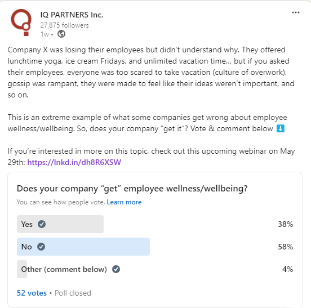The width and height of the screenshot is (311, 308).
Task: Click the checkmark icon beside Yes
Action: point(42,224)
